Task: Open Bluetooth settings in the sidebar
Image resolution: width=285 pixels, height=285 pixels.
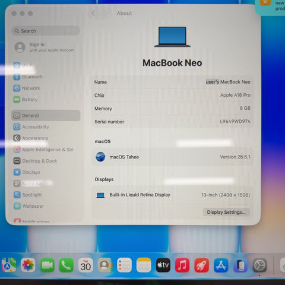Action: coord(46,77)
